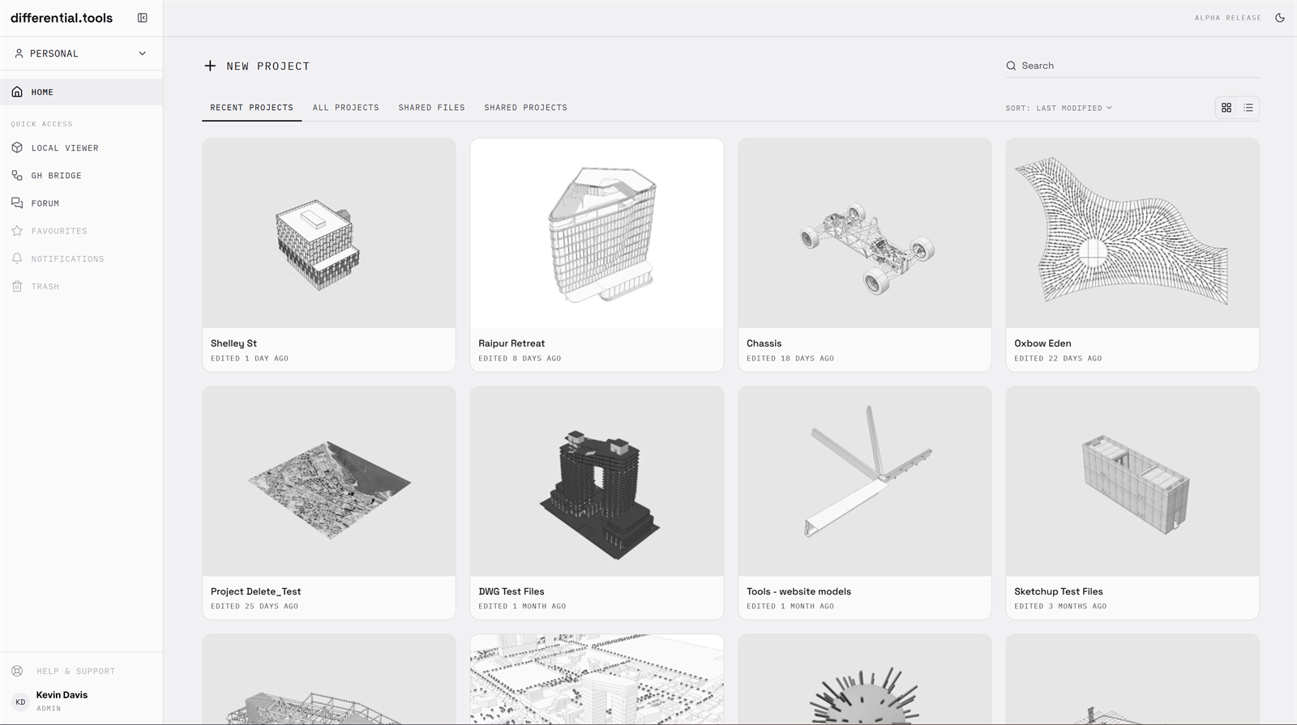
Task: Click Tools - website models title
Action: [798, 591]
